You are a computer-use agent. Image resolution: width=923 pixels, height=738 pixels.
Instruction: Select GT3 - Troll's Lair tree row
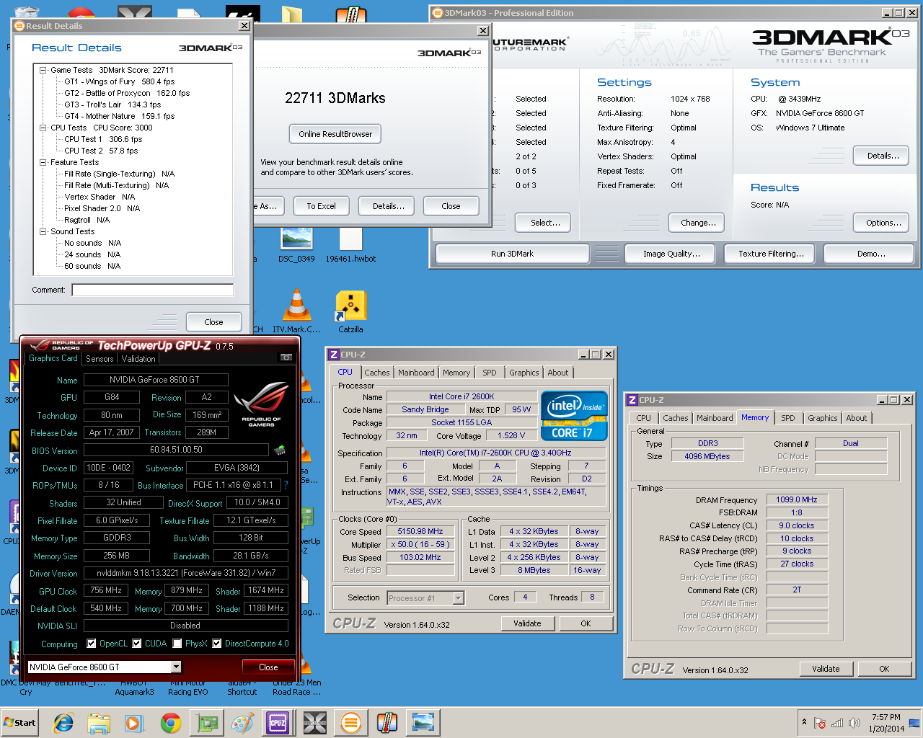[112, 105]
